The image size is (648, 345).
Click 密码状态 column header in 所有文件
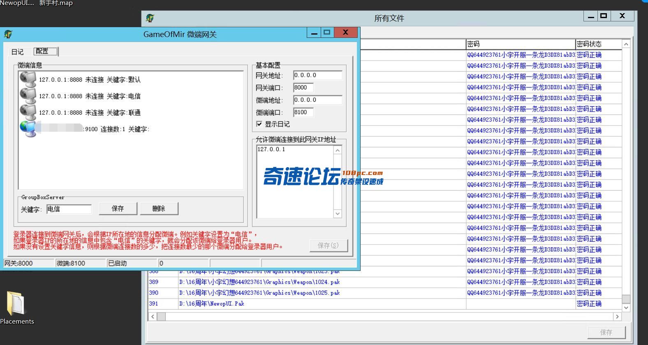coord(598,44)
